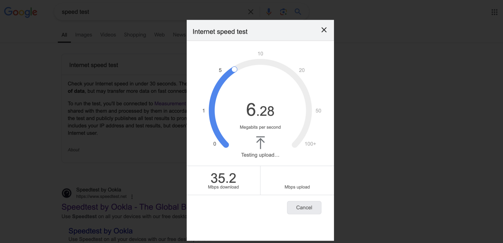503x243 pixels.
Task: Select the Shopping tab
Action: coord(135,35)
